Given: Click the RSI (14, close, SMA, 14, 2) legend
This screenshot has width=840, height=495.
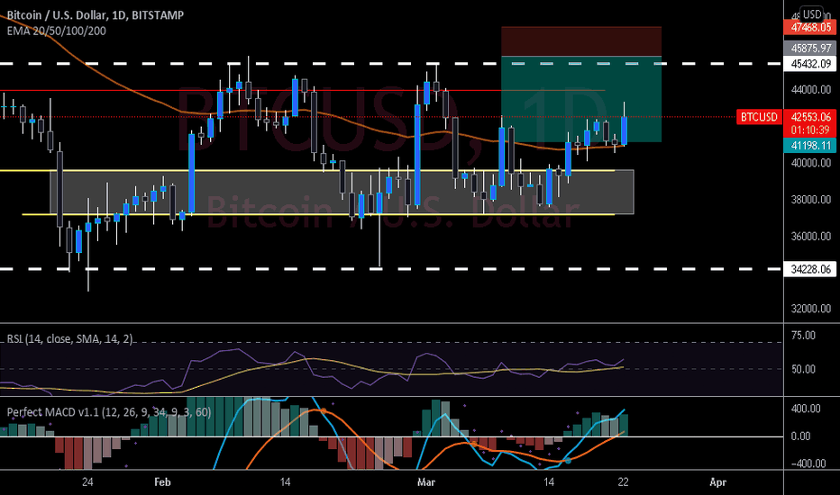Looking at the screenshot, I should click(69, 338).
